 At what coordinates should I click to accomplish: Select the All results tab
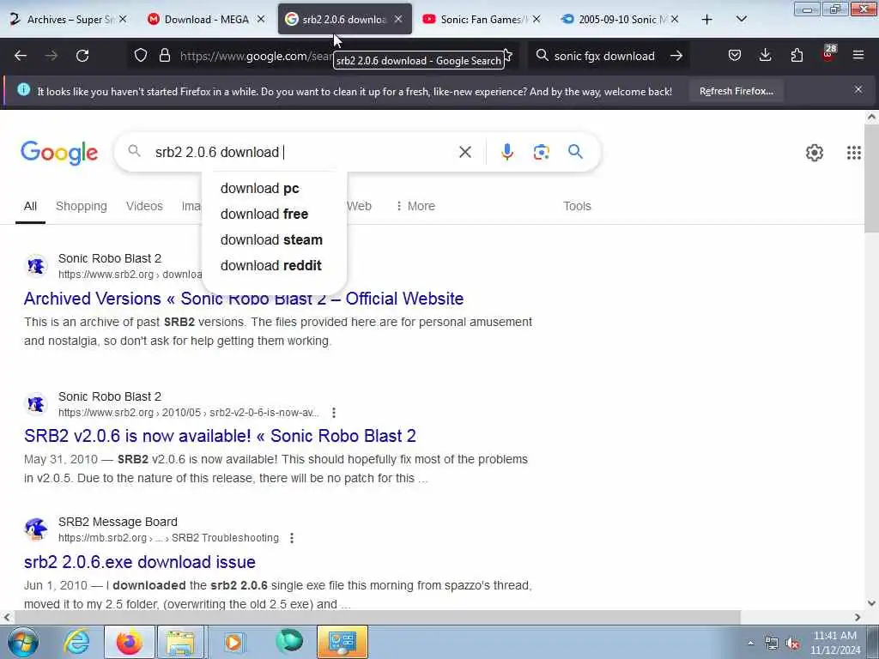(x=30, y=206)
